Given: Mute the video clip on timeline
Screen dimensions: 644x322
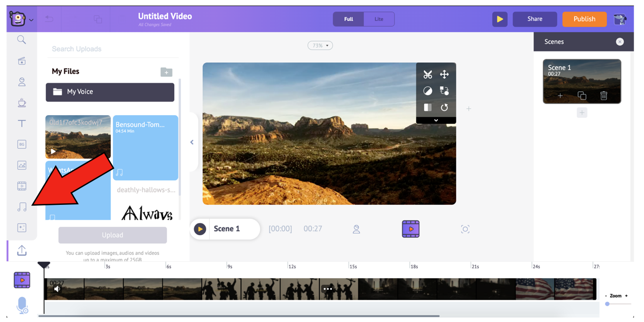Looking at the screenshot, I should tap(57, 289).
